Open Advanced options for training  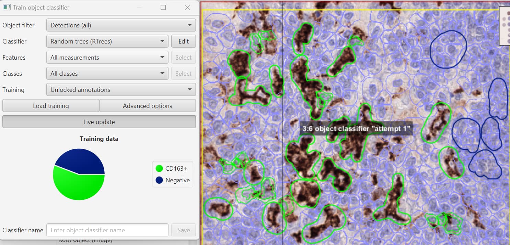(x=147, y=106)
